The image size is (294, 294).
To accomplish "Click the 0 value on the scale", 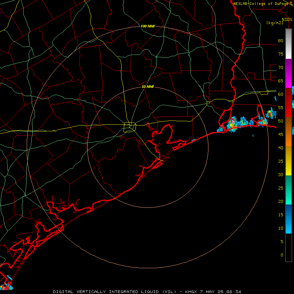I will tap(282, 255).
